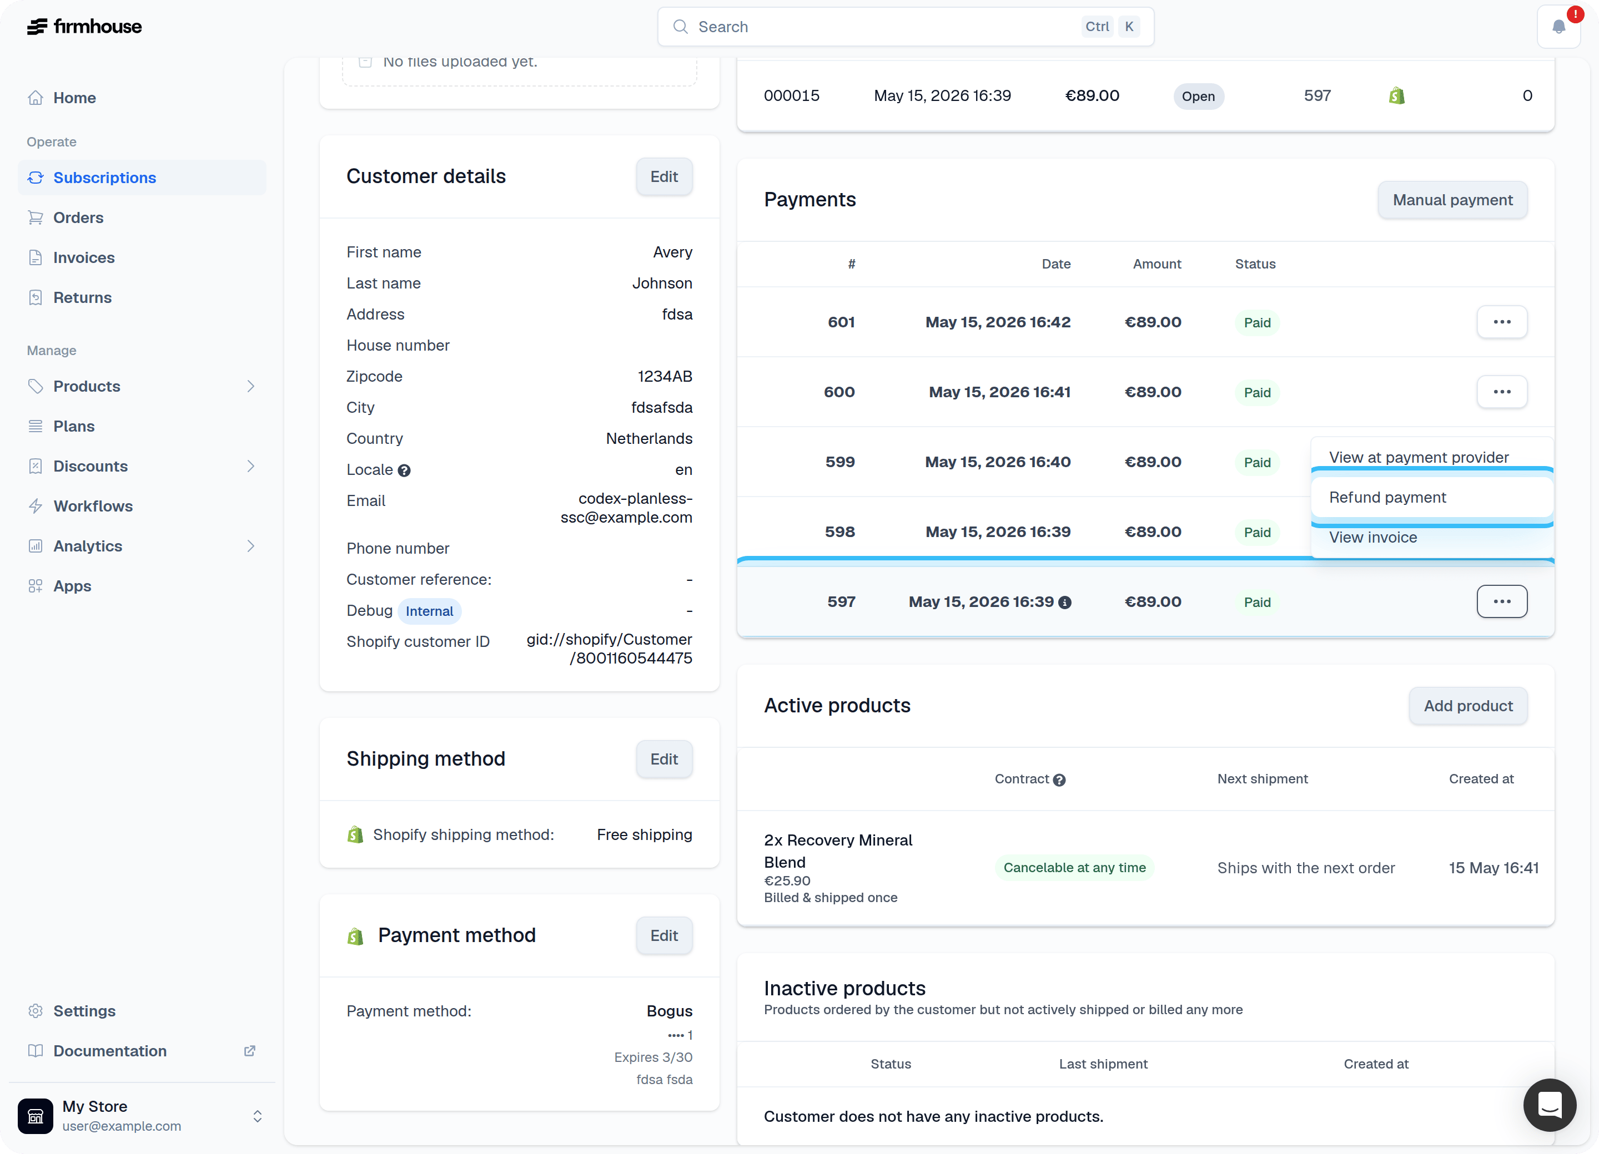Screen dimensions: 1599x1154
Task: Click the Plans list icon
Action: pyautogui.click(x=35, y=426)
